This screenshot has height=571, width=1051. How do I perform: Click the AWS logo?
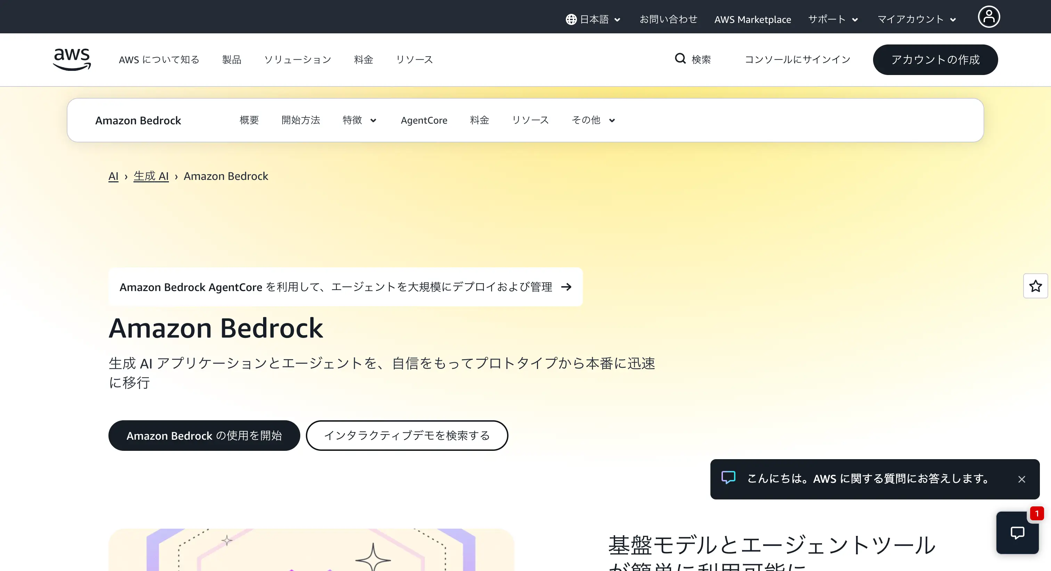(x=72, y=59)
